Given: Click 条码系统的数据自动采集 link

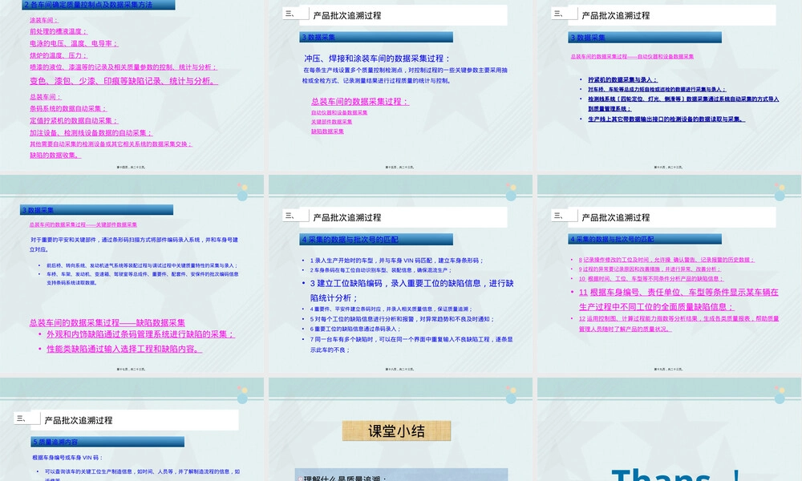Looking at the screenshot, I should pos(68,108).
